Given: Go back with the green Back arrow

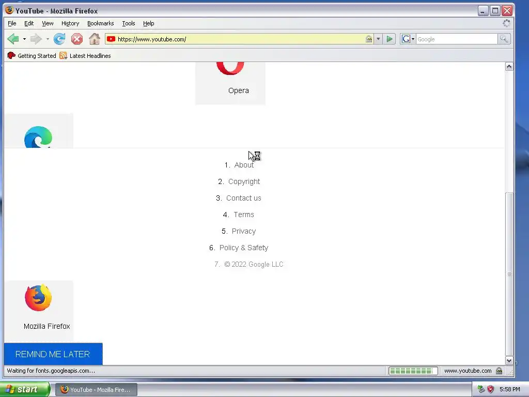Looking at the screenshot, I should pyautogui.click(x=13, y=39).
